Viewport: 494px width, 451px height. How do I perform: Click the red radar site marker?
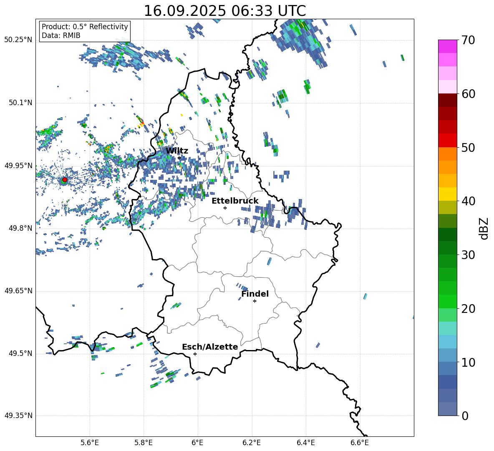(65, 180)
